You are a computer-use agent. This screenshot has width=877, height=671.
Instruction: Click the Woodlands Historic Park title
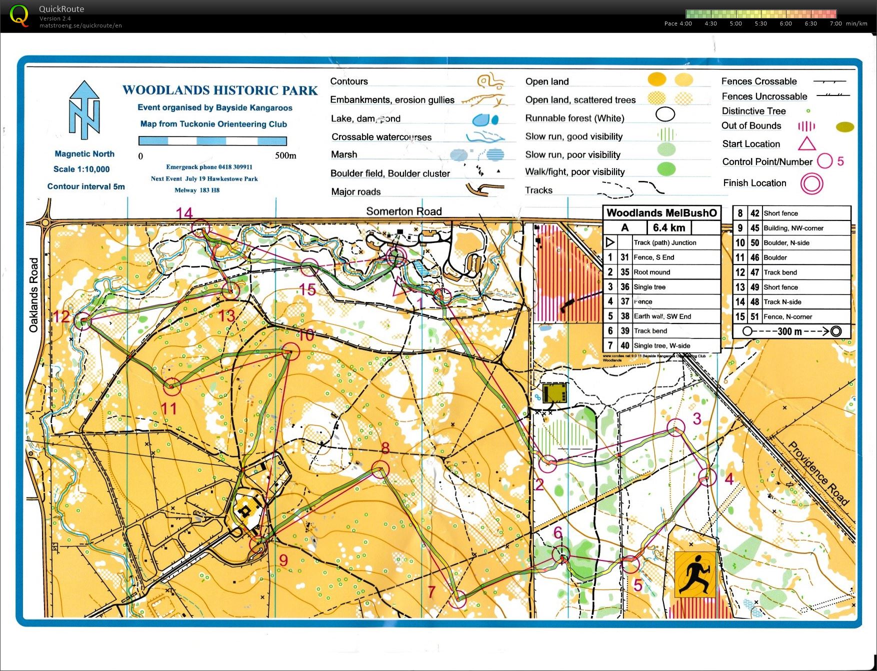pos(220,90)
